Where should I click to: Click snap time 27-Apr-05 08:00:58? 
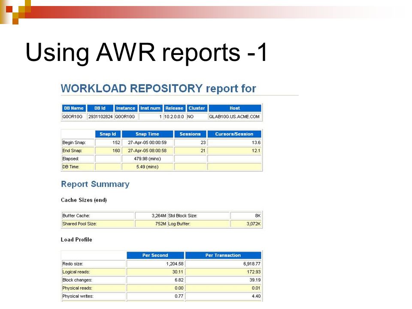147,151
